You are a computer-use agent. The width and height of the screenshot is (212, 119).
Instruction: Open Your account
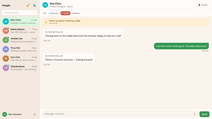[15, 114]
